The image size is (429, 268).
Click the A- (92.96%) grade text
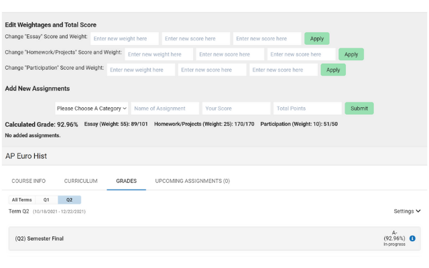[x=394, y=236]
